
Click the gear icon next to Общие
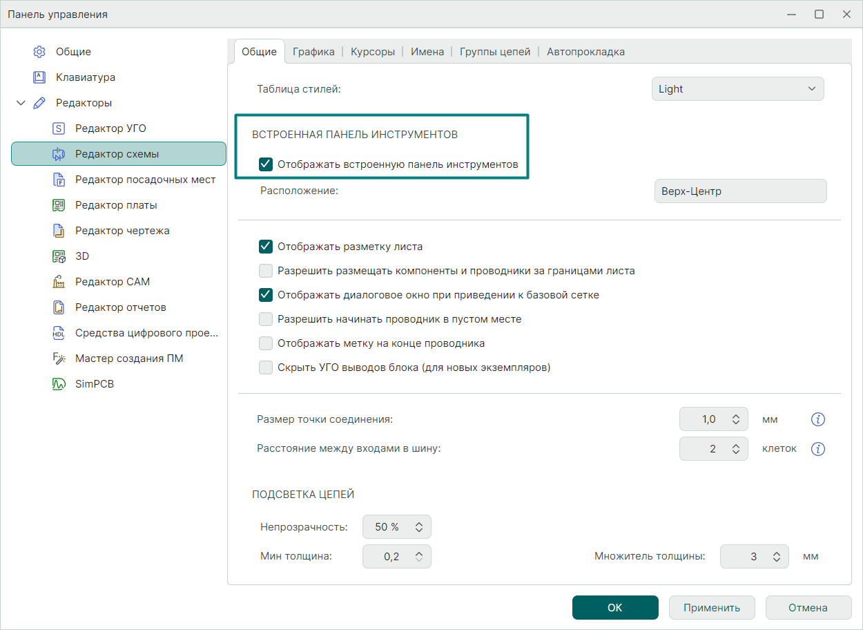[39, 52]
